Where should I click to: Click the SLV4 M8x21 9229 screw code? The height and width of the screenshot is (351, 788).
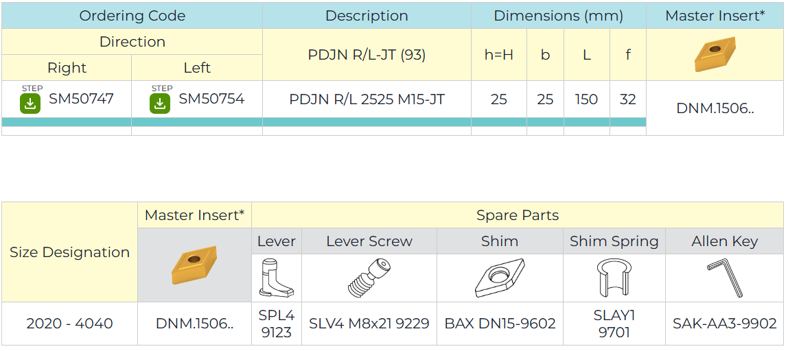pos(369,324)
